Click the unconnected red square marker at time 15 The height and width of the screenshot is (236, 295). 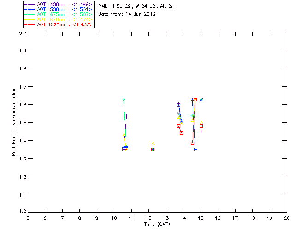201,126
